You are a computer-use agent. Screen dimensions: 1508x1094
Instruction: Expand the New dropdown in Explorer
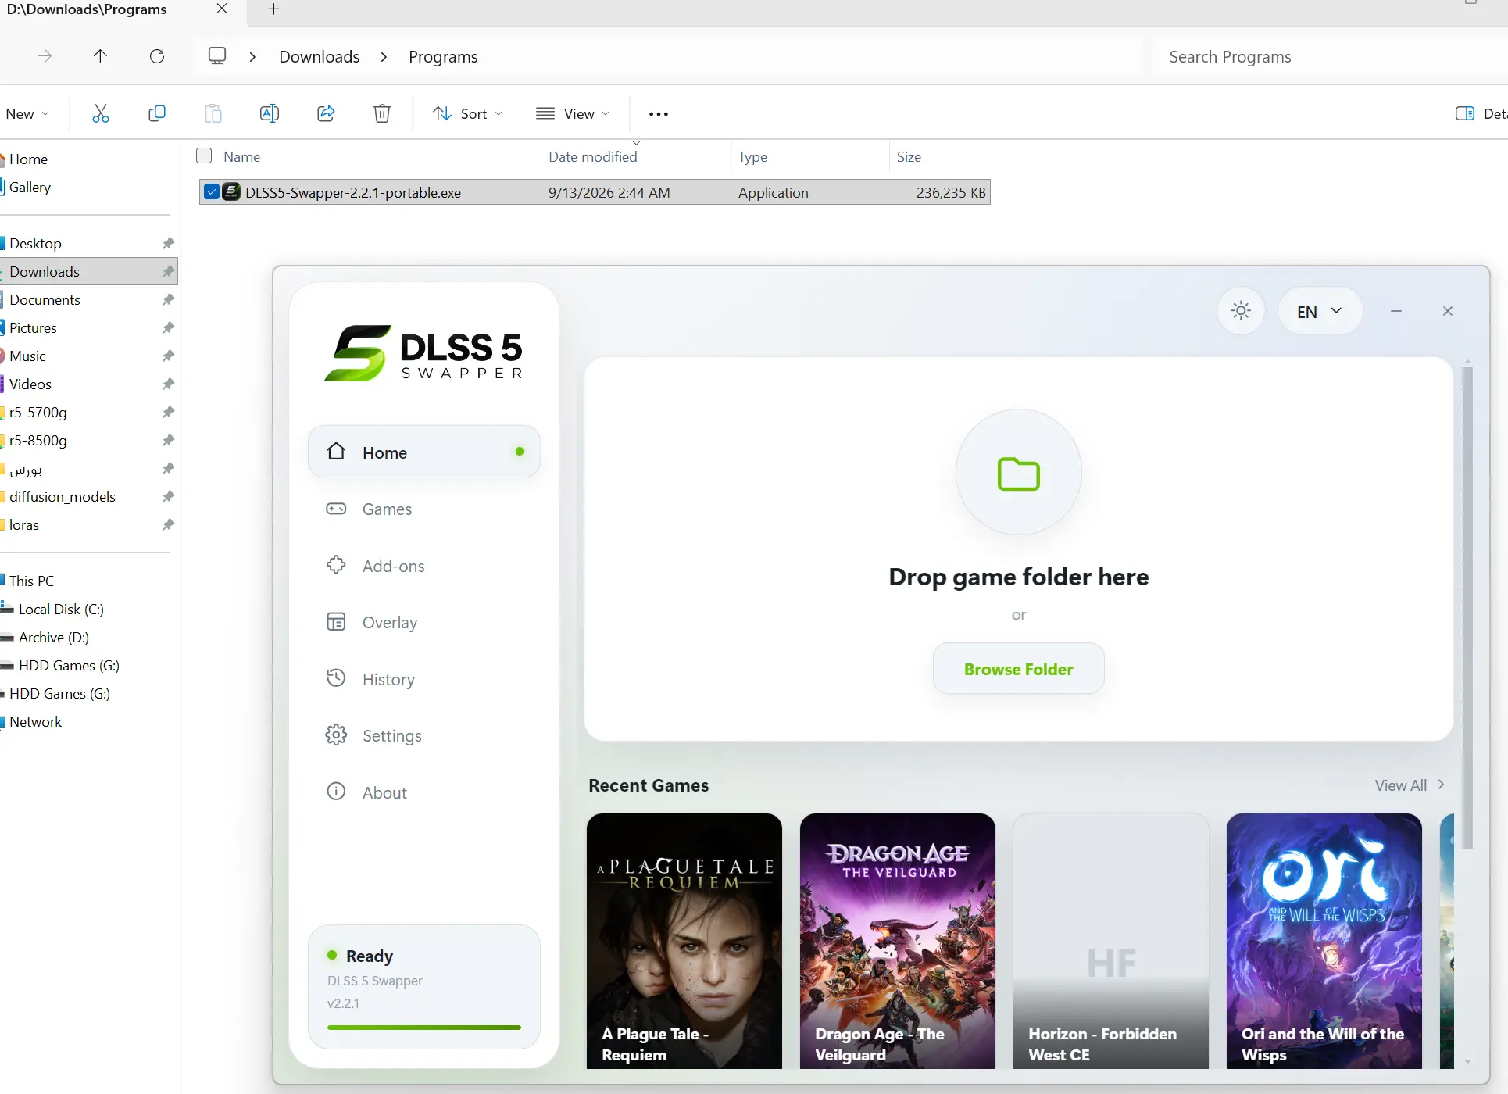point(27,114)
